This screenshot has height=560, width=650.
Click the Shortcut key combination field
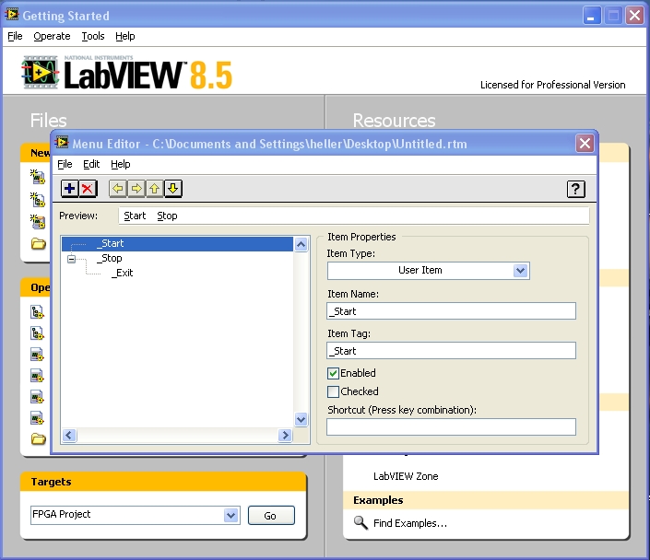(451, 427)
